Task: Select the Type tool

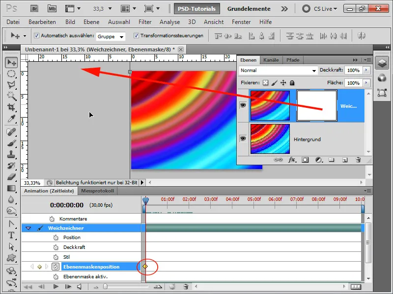Action: pos(11,235)
